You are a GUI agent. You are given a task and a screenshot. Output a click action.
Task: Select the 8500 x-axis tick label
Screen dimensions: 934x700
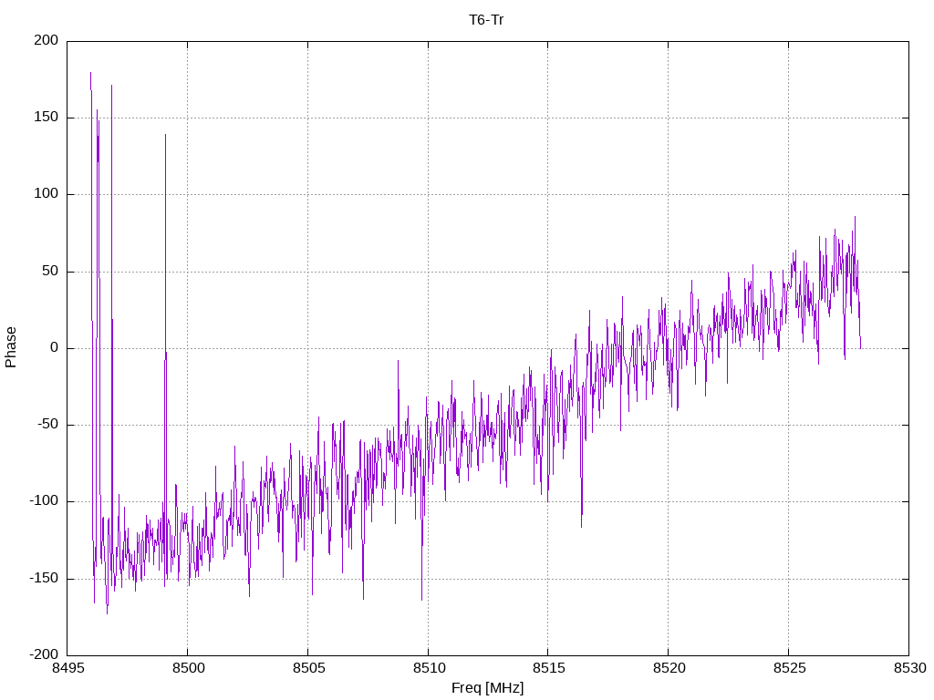[187, 668]
